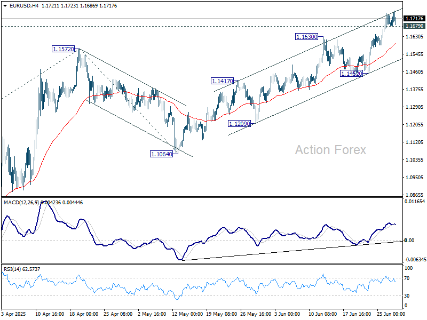The height and width of the screenshot is (320, 427).
Task: Click the 1.1209 support label box
Action: 239,123
